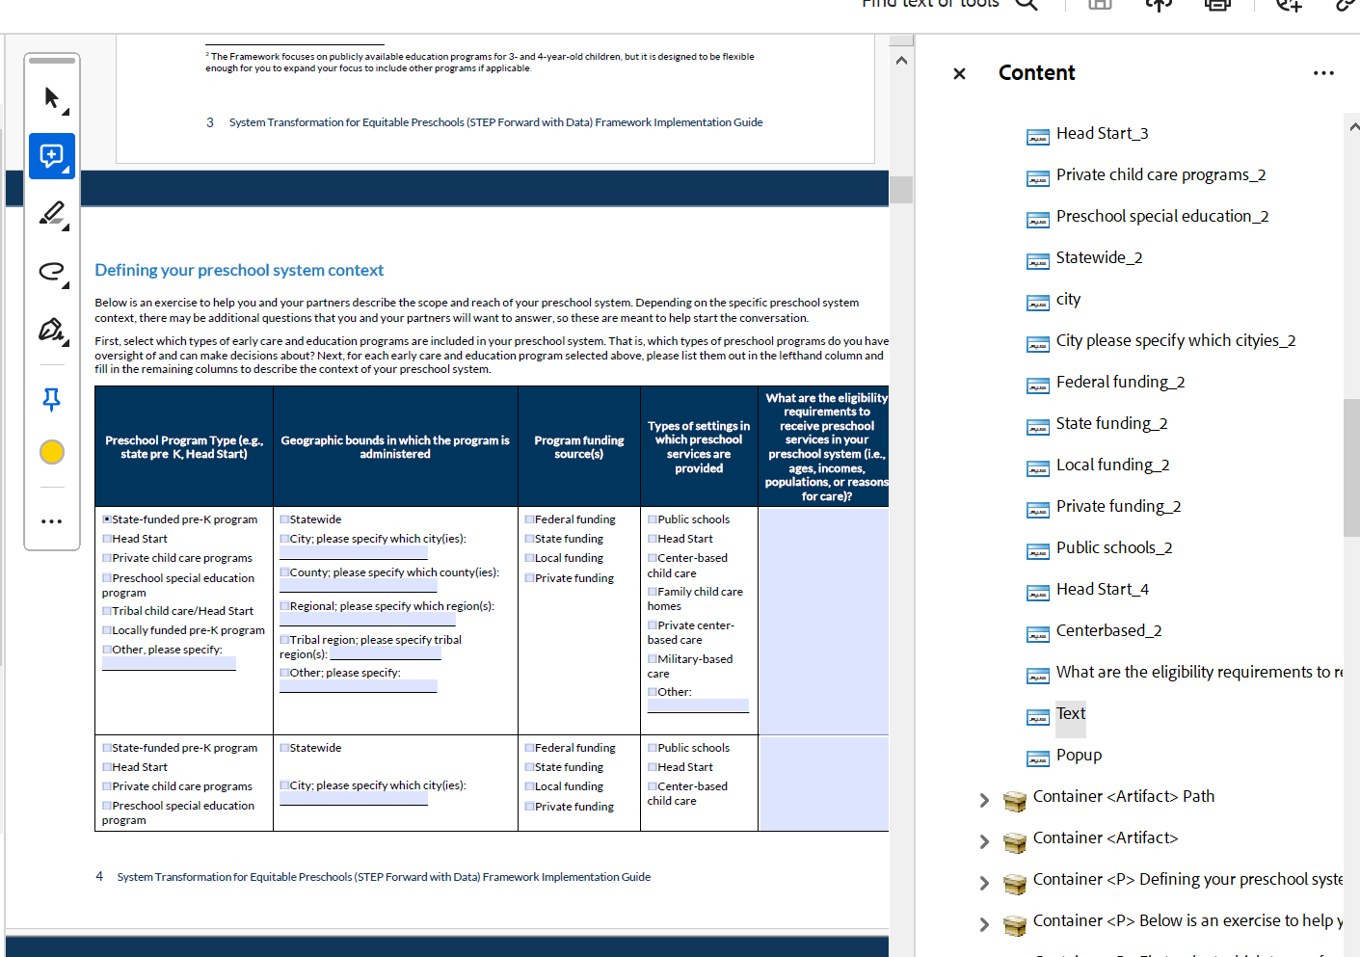The image size is (1360, 957).
Task: Open more annotation tools via ellipsis
Action: [51, 521]
